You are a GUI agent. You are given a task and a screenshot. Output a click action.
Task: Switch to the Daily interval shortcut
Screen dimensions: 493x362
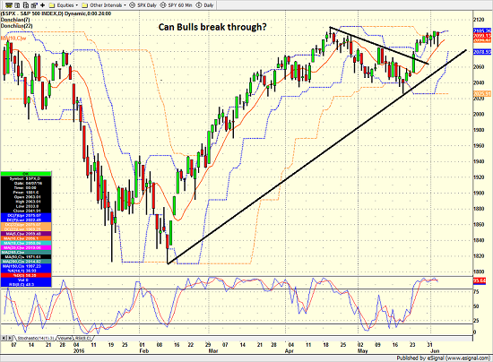(204, 5)
